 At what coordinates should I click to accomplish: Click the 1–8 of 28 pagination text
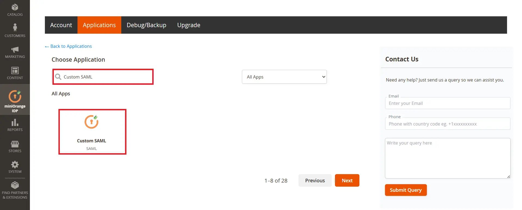[x=276, y=181]
